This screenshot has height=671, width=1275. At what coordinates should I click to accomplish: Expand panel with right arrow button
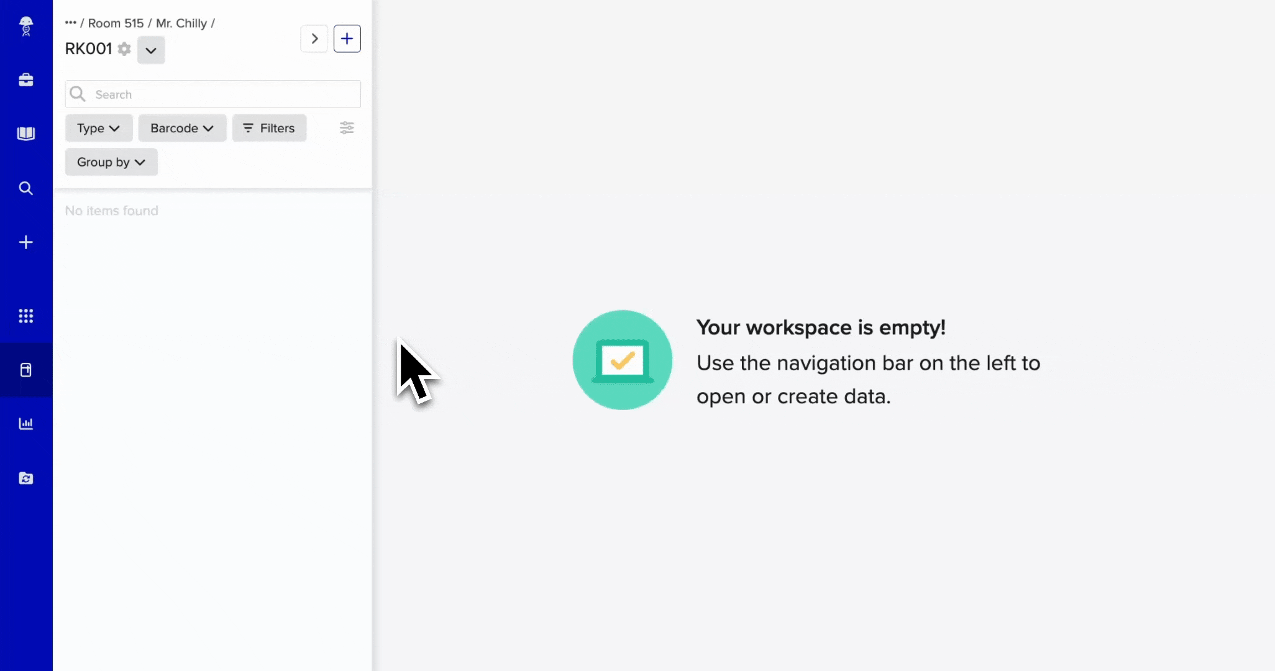[314, 39]
